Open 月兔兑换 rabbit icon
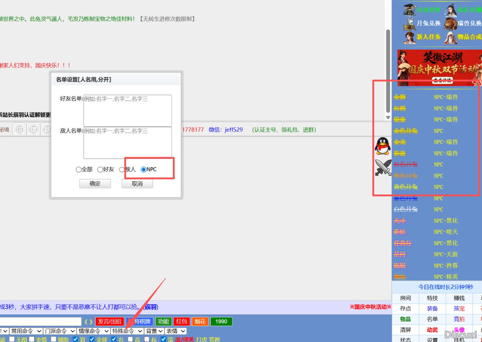The height and width of the screenshot is (342, 482). tap(410, 23)
